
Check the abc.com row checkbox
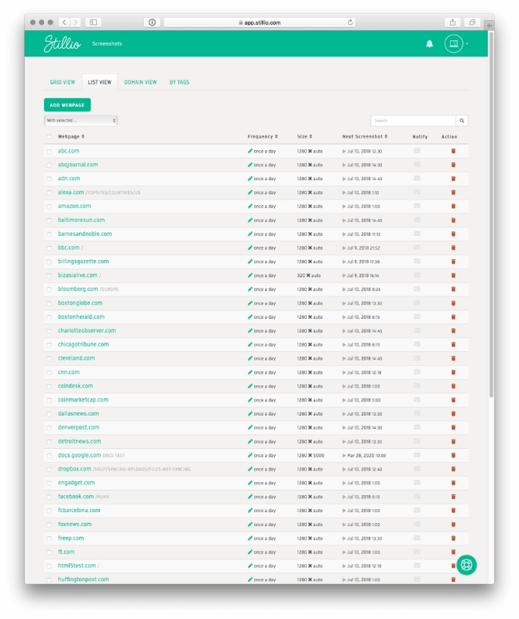coord(49,151)
